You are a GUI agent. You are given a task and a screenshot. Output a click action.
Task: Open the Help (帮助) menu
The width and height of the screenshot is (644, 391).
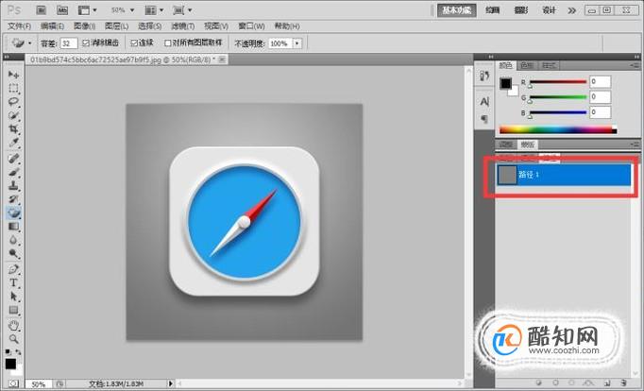[287, 26]
